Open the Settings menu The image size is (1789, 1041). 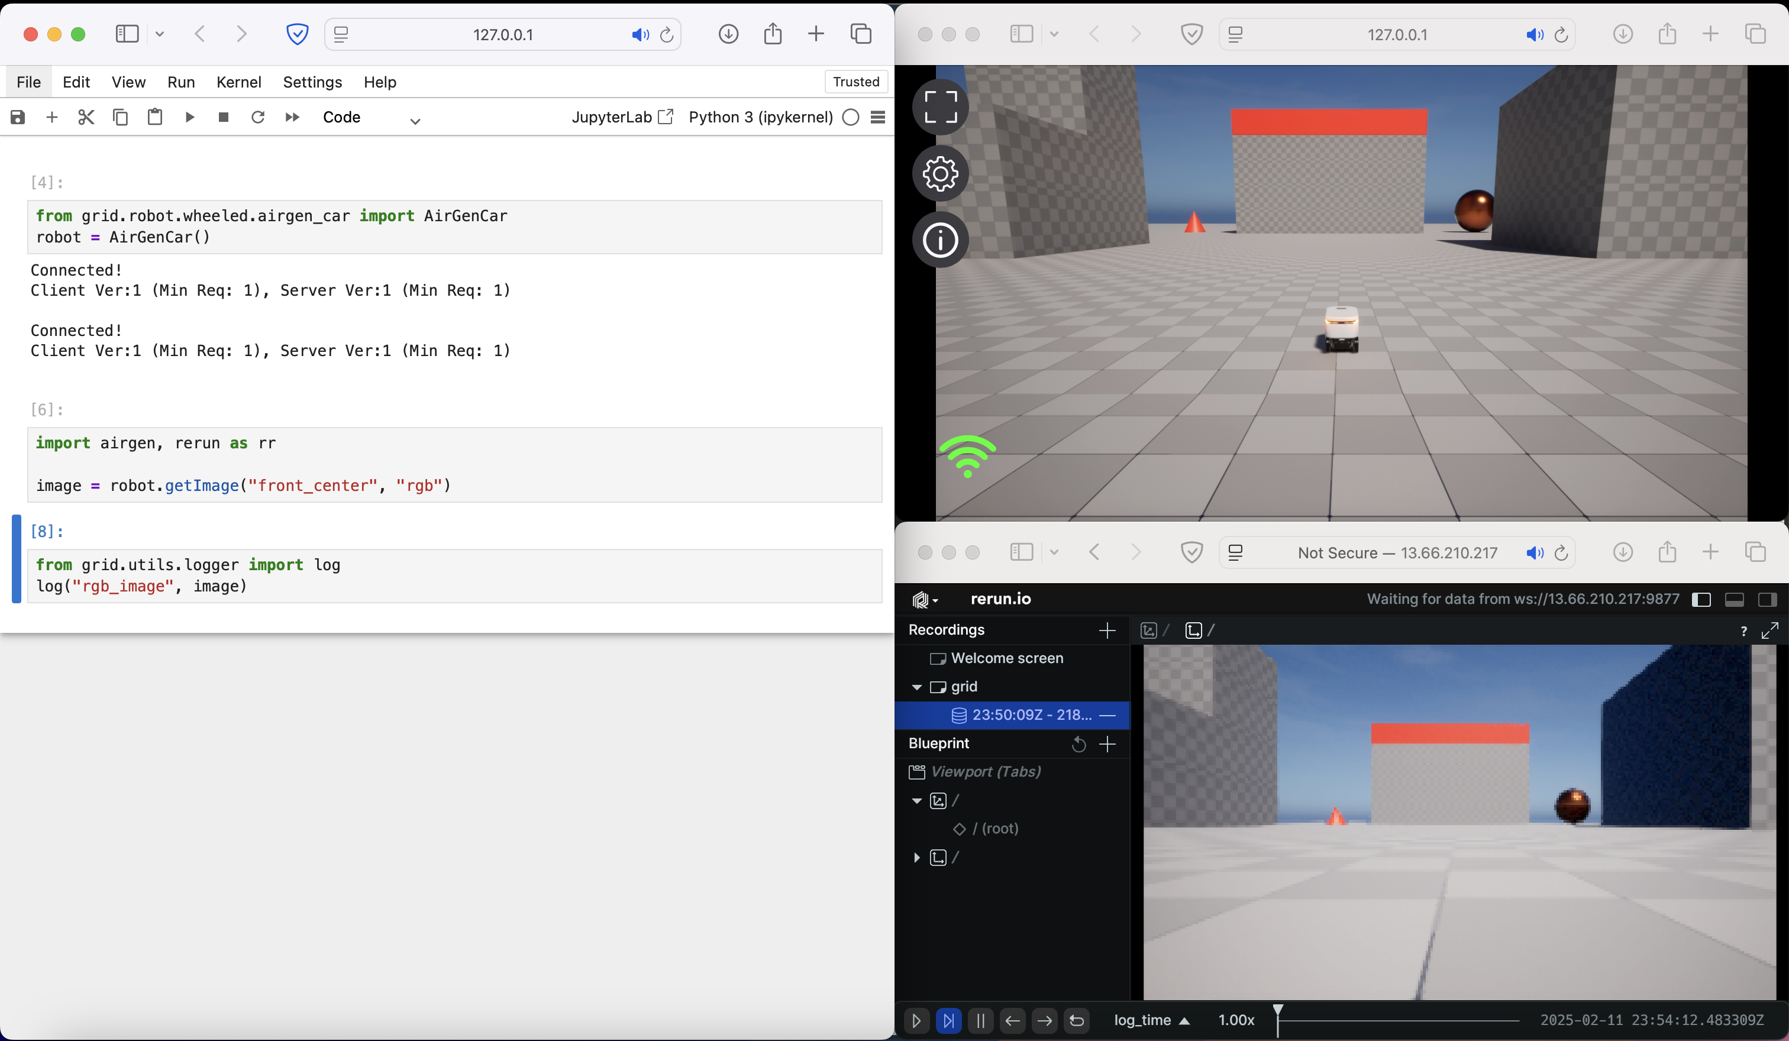tap(312, 82)
